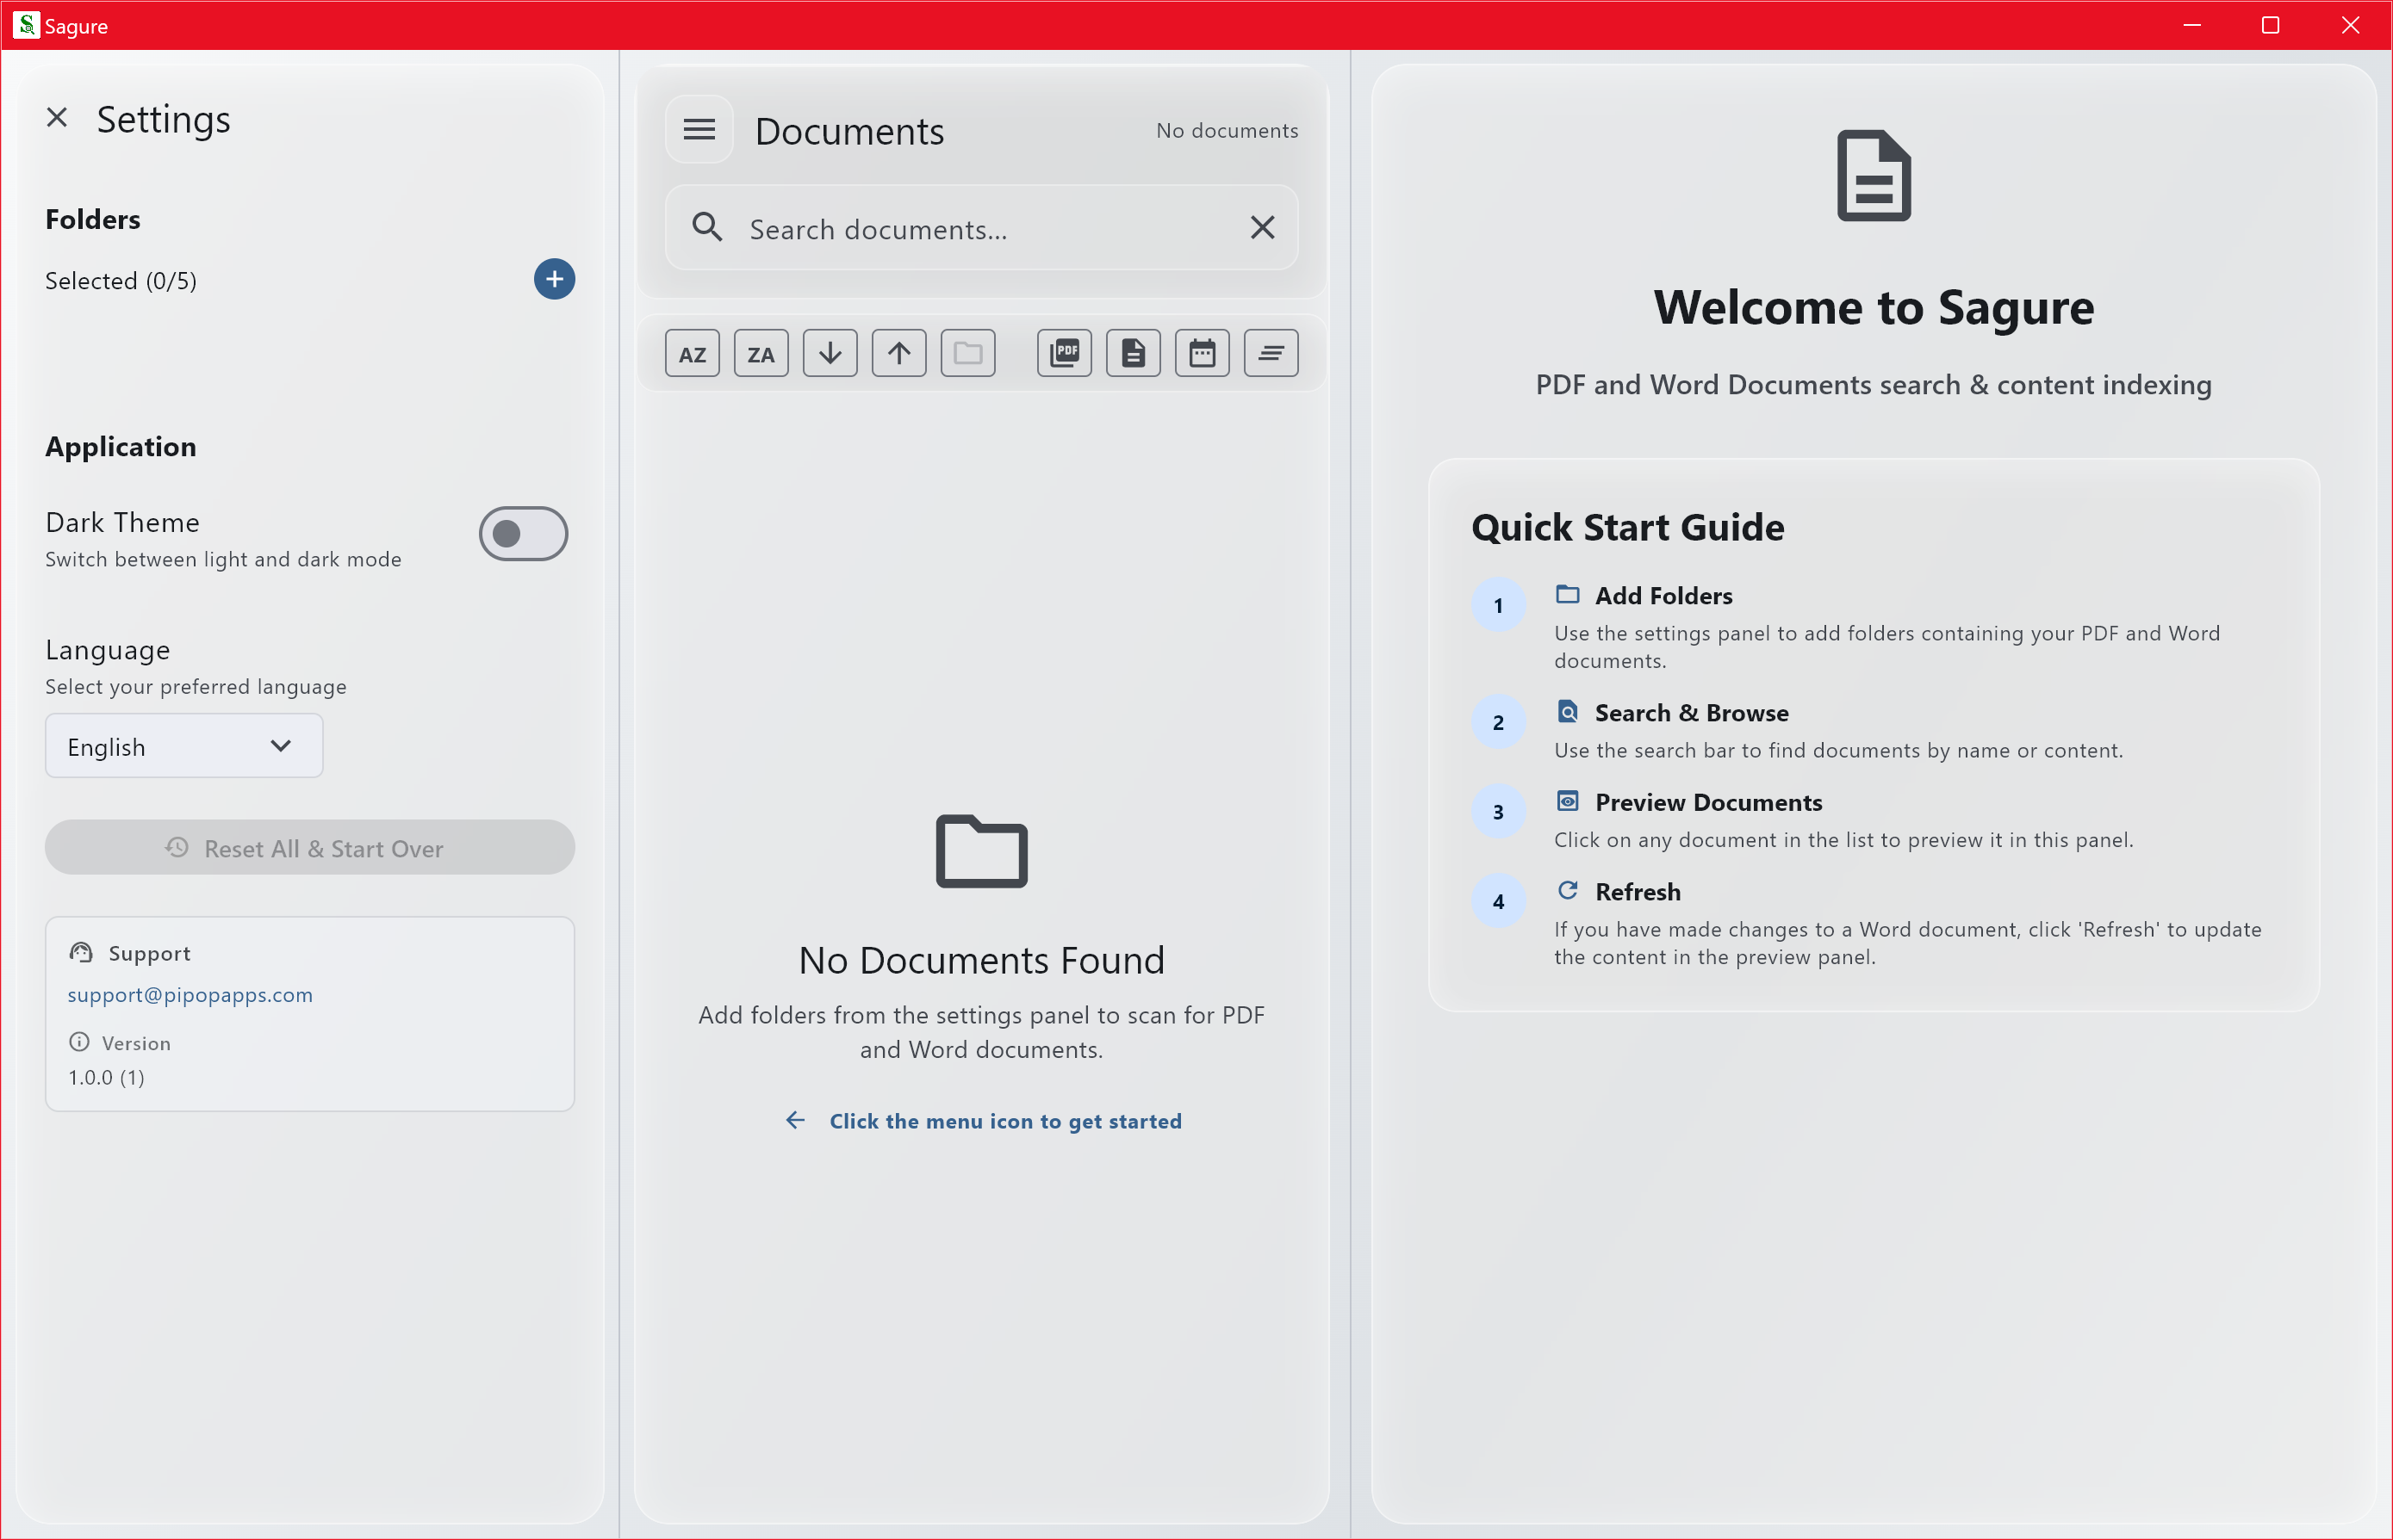Open support@pipopapps.com email link
Screen dimensions: 2393x1540
(190, 995)
